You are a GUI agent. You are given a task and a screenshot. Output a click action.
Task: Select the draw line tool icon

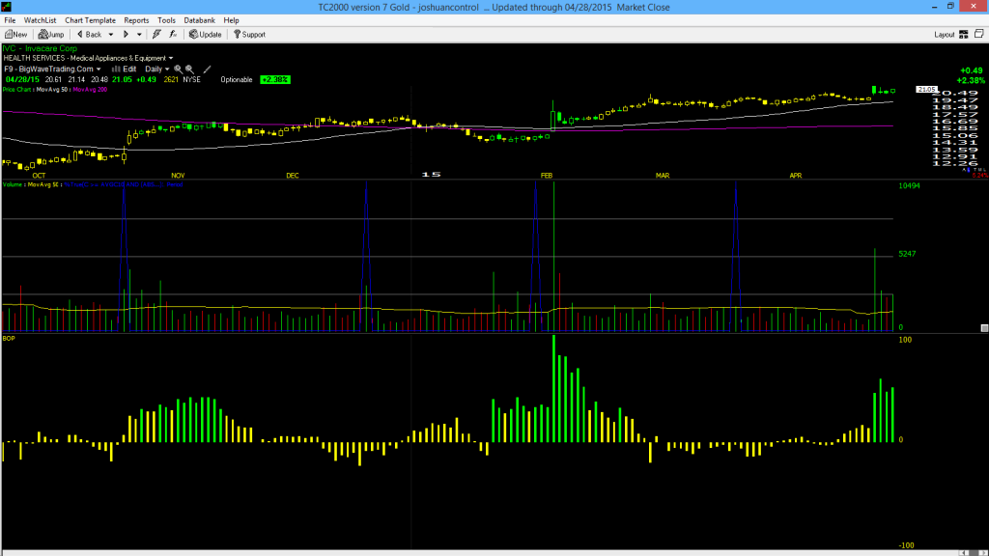point(207,69)
